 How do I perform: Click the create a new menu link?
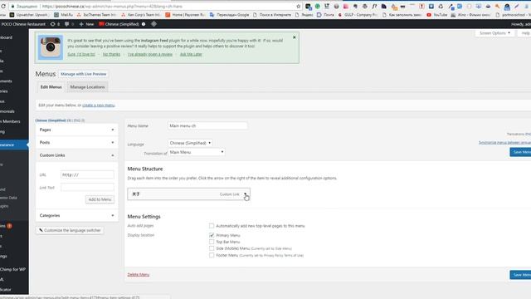[99, 105]
